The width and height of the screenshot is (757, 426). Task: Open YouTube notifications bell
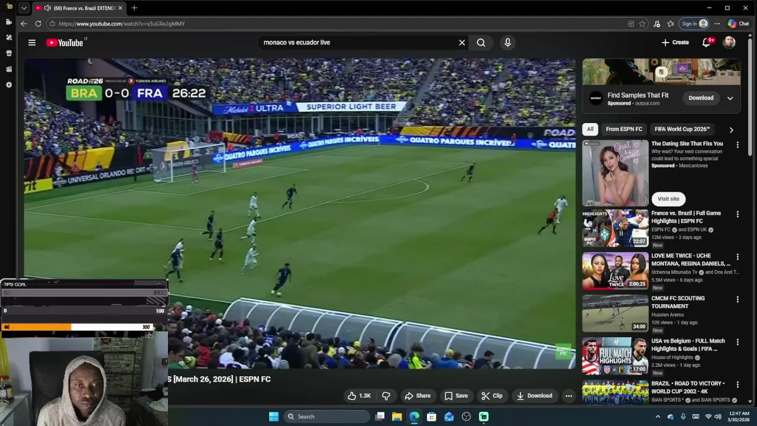[x=706, y=43]
